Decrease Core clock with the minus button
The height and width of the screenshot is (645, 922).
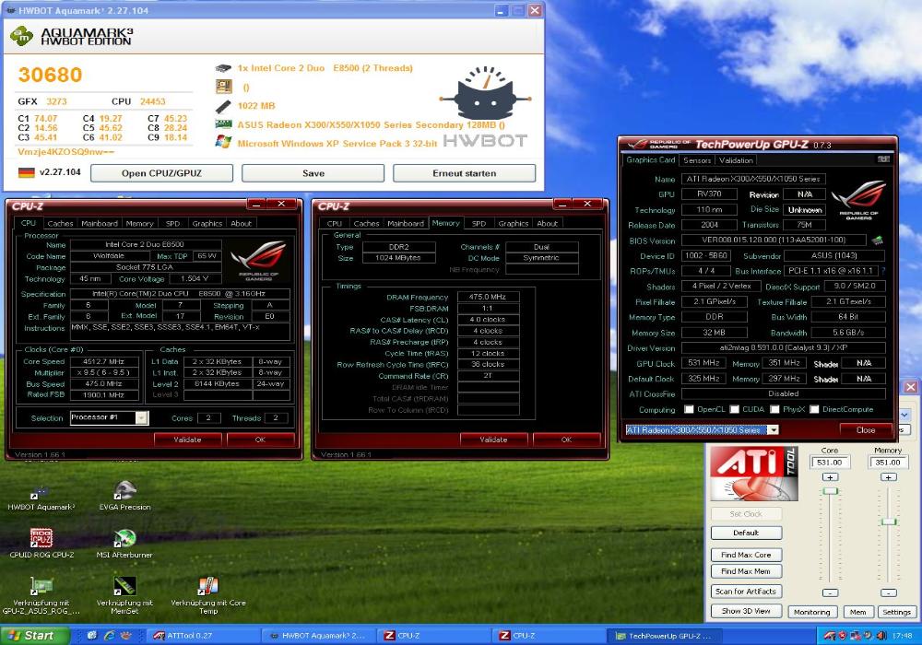[x=830, y=592]
